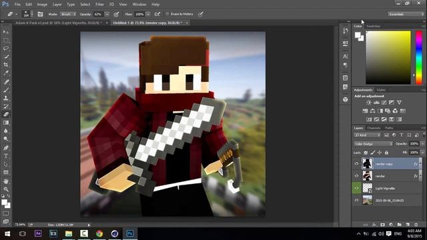Create a new layer
This screenshot has width=427, height=240.
tap(408, 225)
